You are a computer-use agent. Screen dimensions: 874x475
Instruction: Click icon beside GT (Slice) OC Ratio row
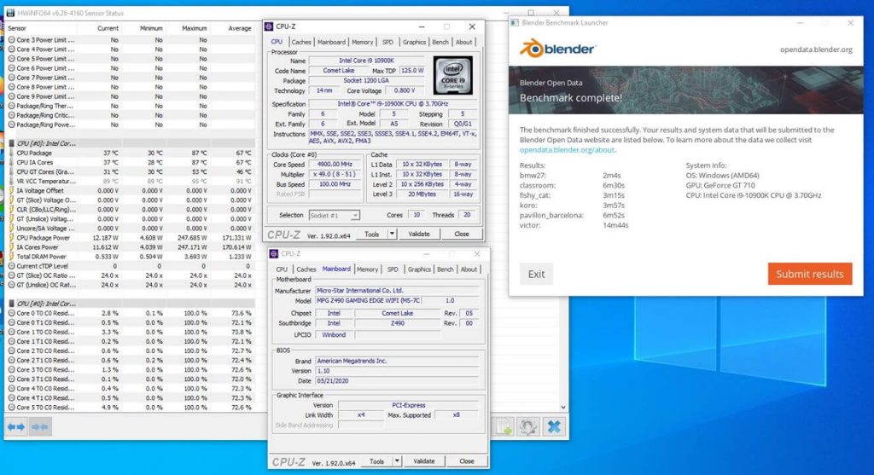pyautogui.click(x=12, y=275)
